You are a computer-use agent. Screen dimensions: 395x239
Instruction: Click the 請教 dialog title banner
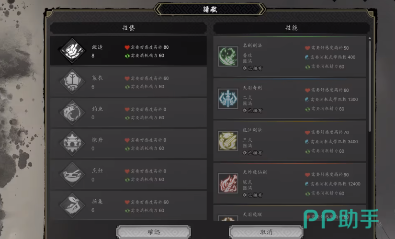(210, 9)
